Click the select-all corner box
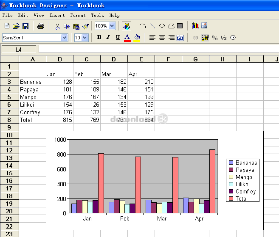The width and height of the screenshot is (279, 237). tap(10, 59)
